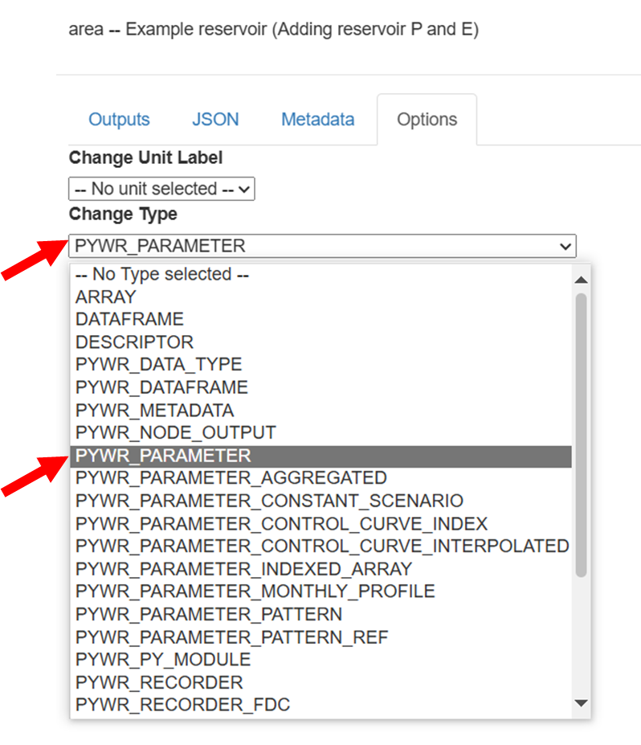
Task: Select PYWR_NODE_OUTPUT option
Action: [x=175, y=432]
